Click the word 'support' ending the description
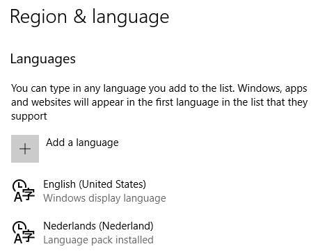Viewport: 311px width, 251px height. [29, 116]
